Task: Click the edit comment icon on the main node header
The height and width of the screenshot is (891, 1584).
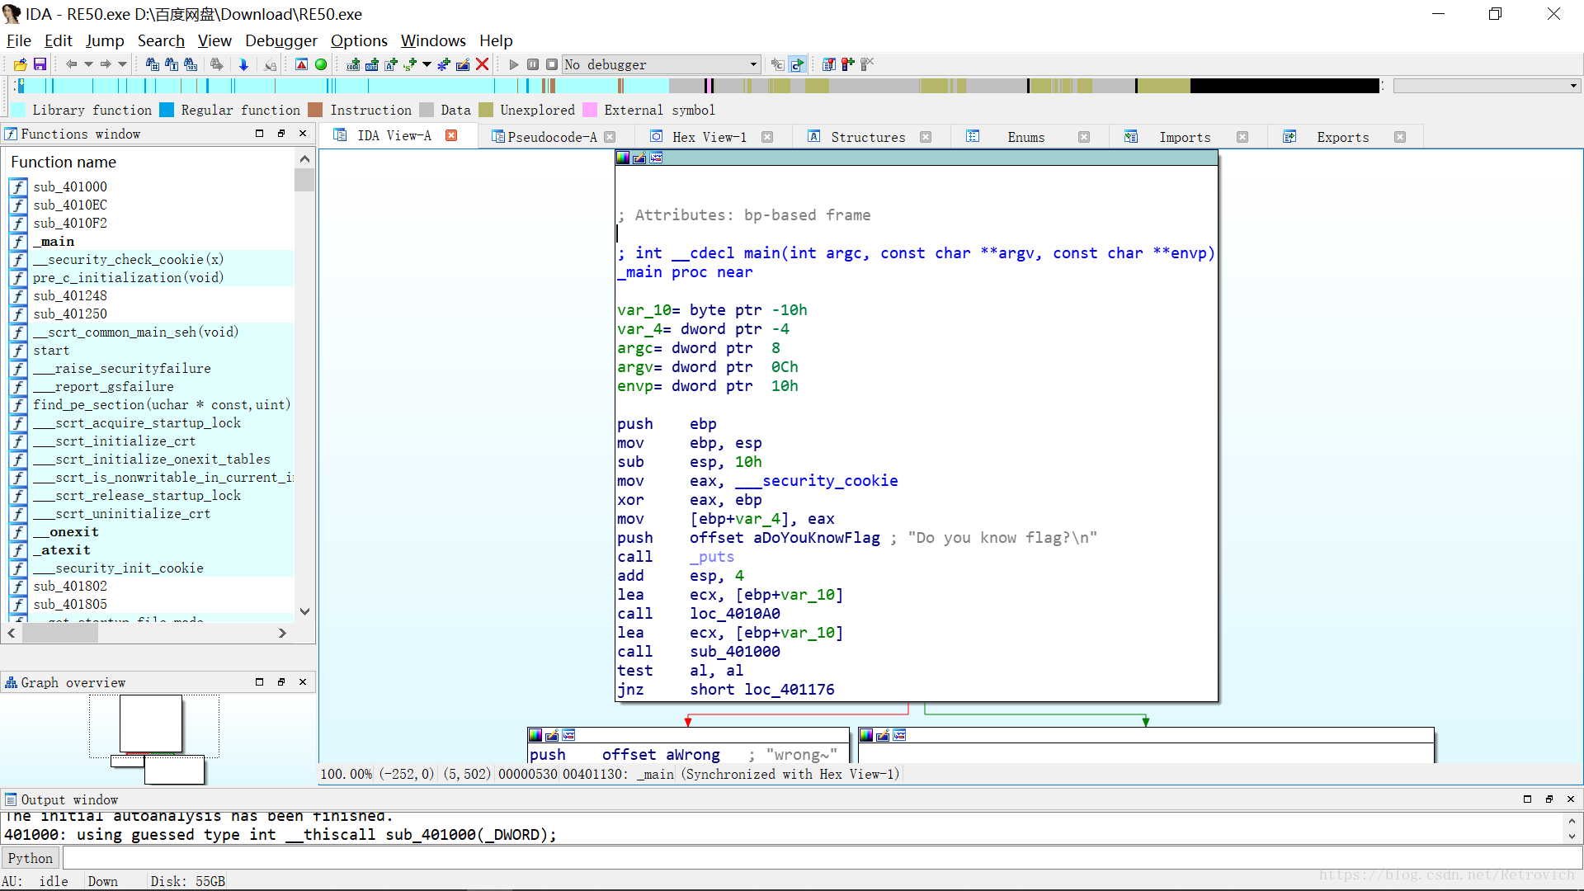Action: 639,158
